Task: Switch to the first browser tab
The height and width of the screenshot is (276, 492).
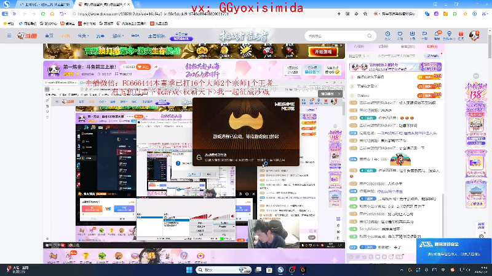Action: (44, 4)
